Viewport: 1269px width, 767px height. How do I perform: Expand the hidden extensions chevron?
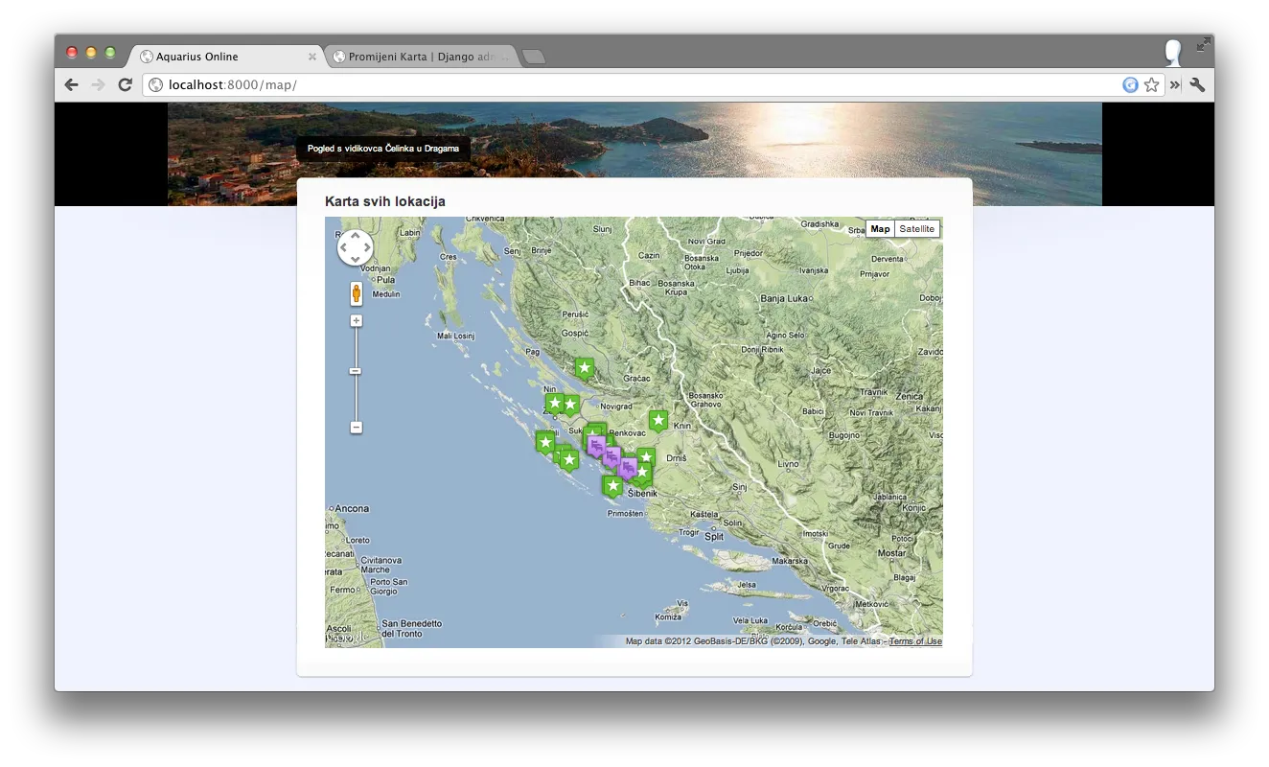[1175, 85]
